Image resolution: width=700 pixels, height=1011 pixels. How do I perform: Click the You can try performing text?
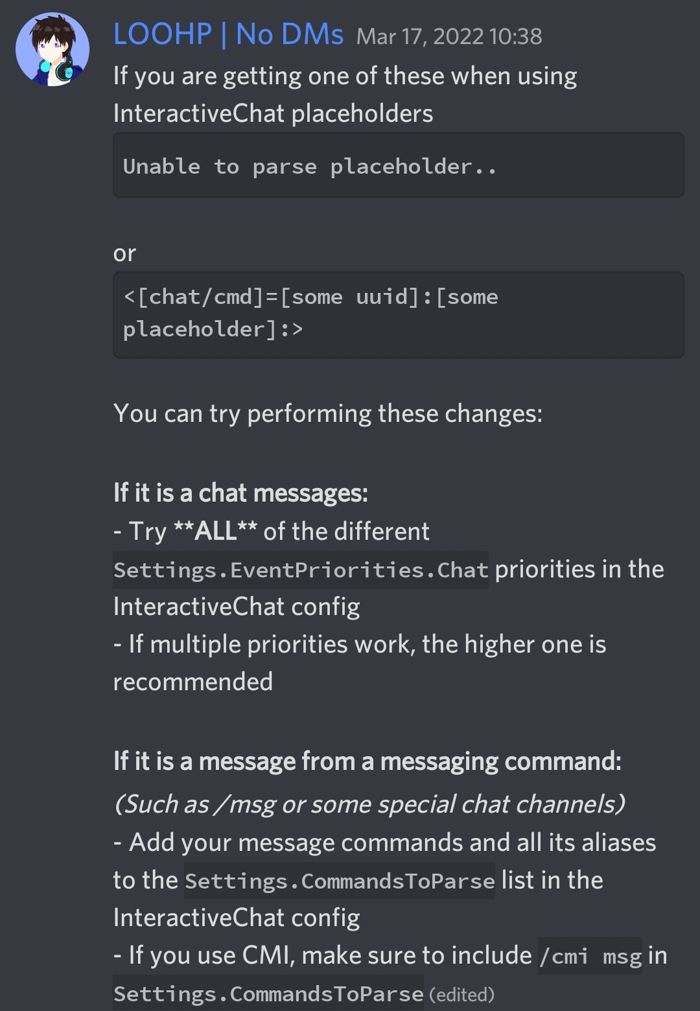(328, 412)
